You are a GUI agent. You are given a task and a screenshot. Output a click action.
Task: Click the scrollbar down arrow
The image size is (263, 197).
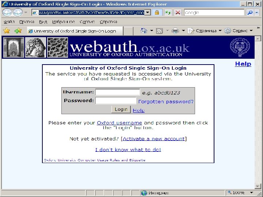pyautogui.click(x=258, y=186)
